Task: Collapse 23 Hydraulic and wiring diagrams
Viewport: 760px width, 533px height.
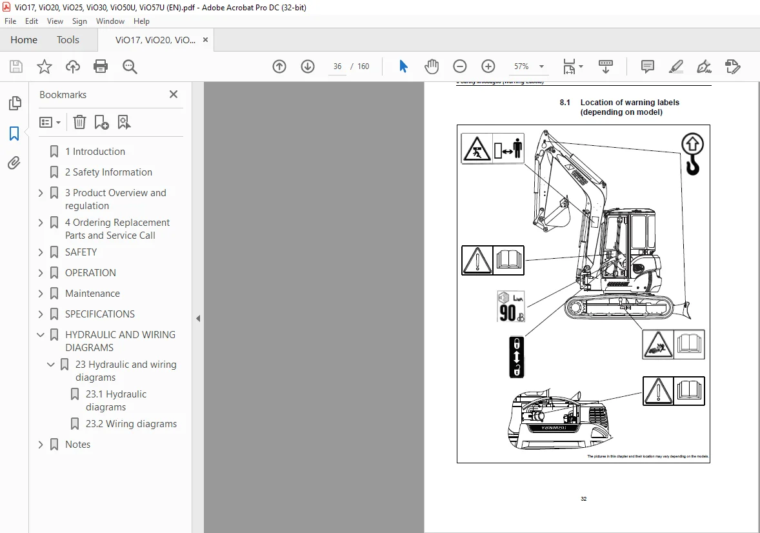Action: pyautogui.click(x=51, y=364)
